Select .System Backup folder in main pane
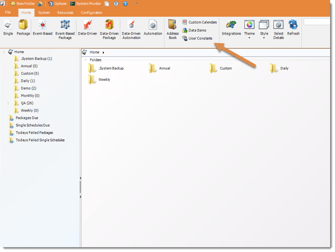 pyautogui.click(x=106, y=69)
